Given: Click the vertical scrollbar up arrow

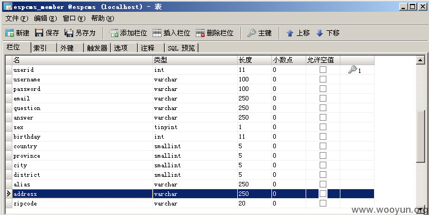Looking at the screenshot, I should click(421, 60).
